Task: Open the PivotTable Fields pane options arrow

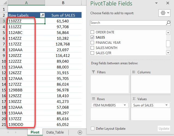Action: 156,3
